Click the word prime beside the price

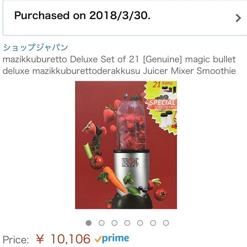click(x=115, y=239)
